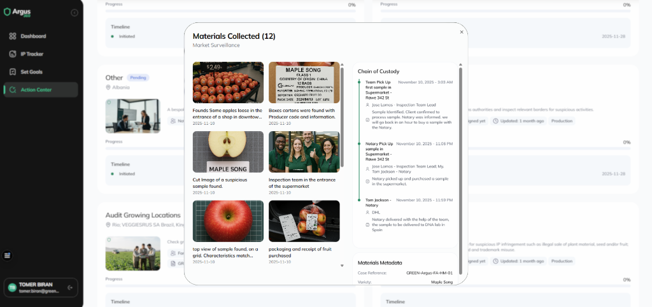Click caption 'Boxes cartons were found with'
Image resolution: width=652 pixels, height=307 pixels.
pos(301,111)
